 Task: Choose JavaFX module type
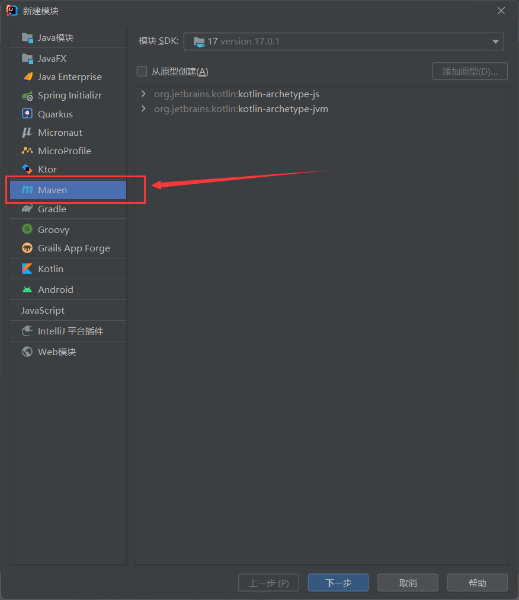(x=68, y=58)
